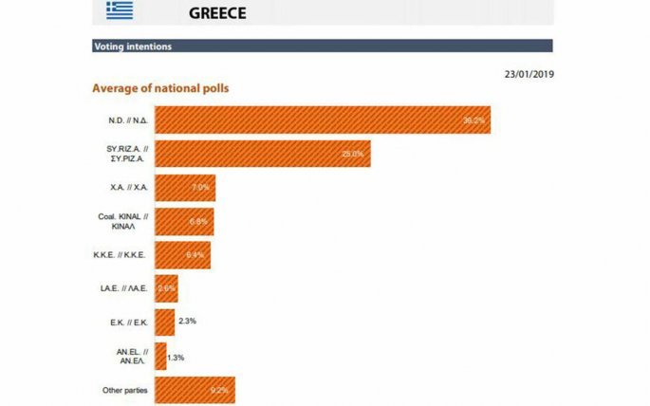Click the Other parties bar at 9.2%
The width and height of the screenshot is (650, 406).
194,389
